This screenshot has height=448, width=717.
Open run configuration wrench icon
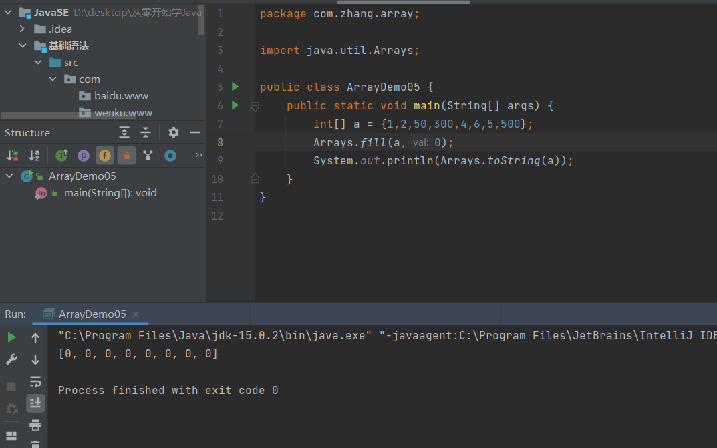(12, 359)
